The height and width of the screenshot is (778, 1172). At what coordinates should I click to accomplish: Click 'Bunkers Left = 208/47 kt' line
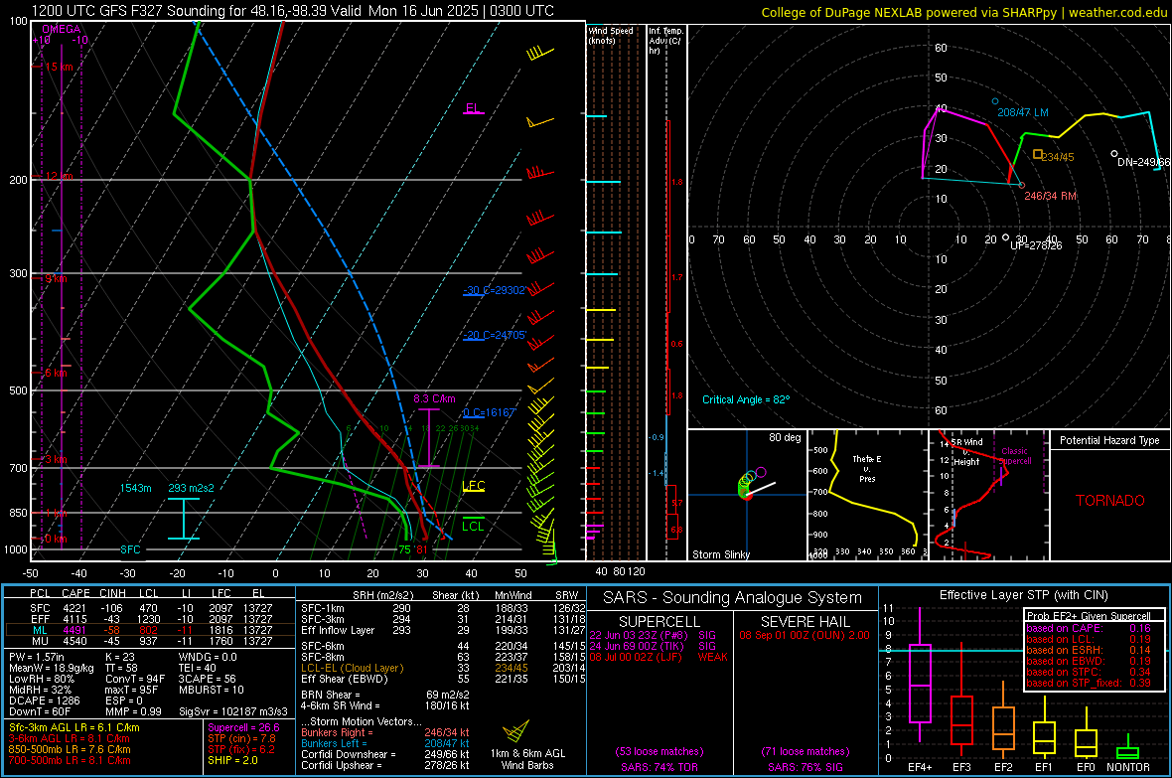[x=385, y=743]
